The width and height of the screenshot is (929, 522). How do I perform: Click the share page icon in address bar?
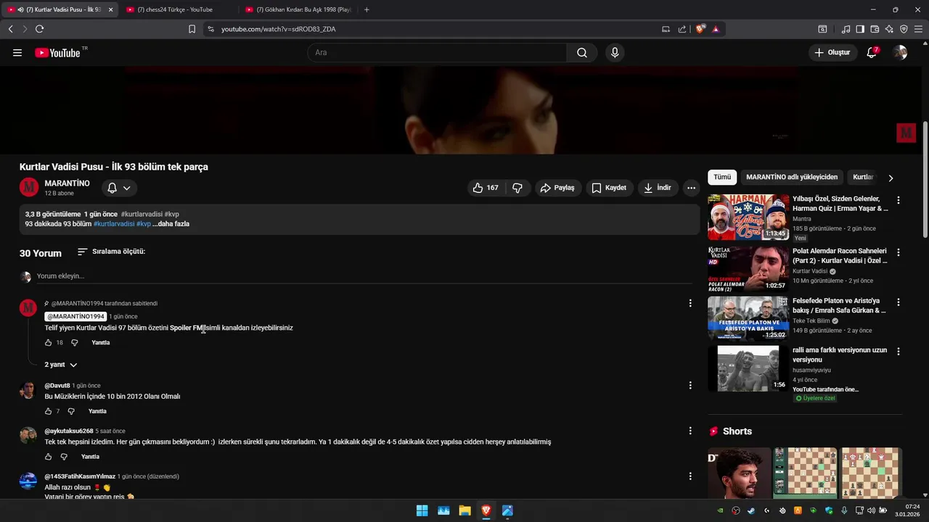coord(682,29)
